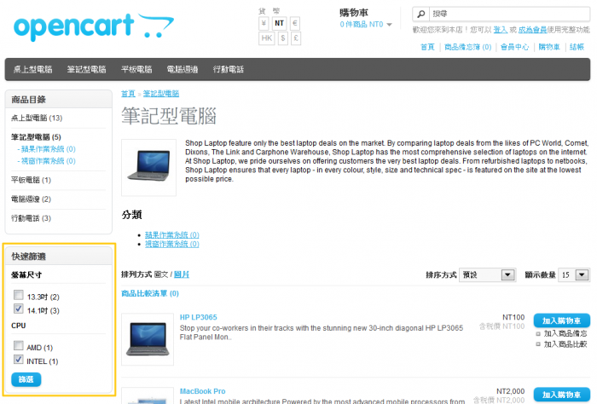Open the 顯示數量 dropdown showing 15
This screenshot has width=597, height=404.
click(574, 275)
